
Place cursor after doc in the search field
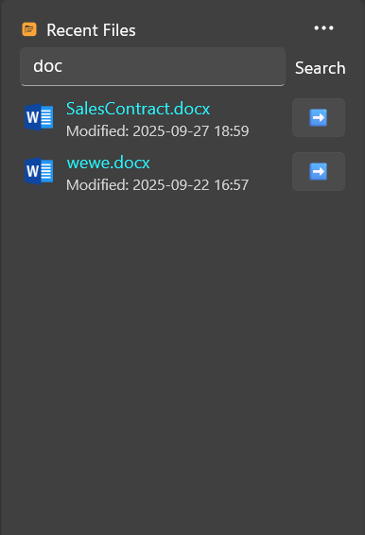[x=63, y=66]
